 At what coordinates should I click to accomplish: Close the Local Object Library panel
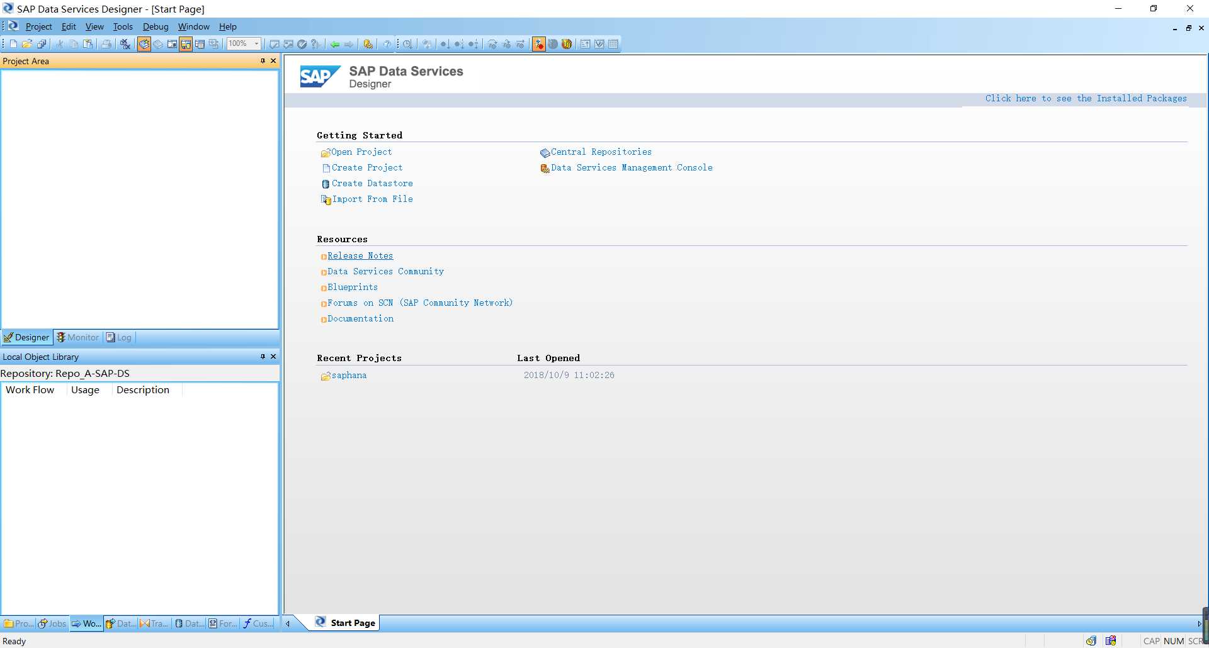(273, 357)
